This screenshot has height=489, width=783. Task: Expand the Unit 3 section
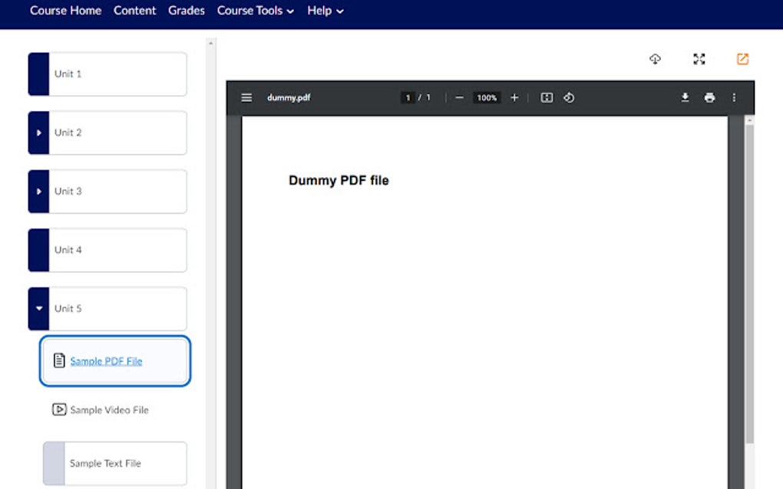pyautogui.click(x=38, y=191)
